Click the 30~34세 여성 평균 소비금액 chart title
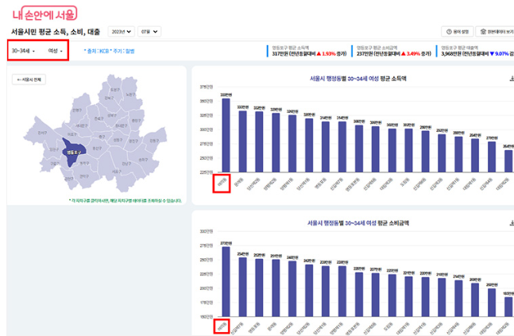Viewport: 514px width, 336px height. (x=358, y=223)
